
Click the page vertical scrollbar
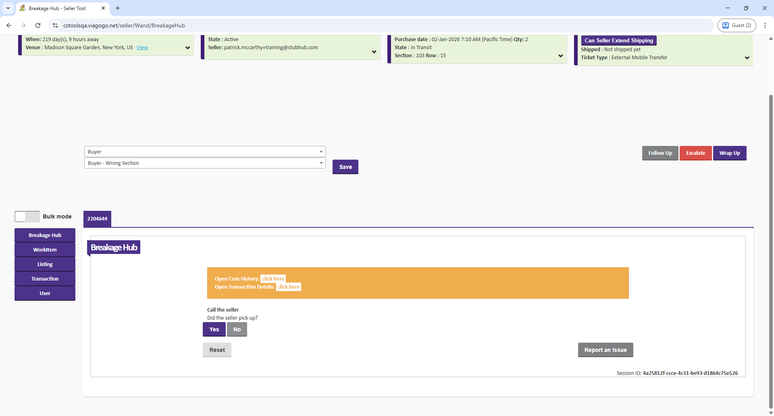[x=771, y=242]
